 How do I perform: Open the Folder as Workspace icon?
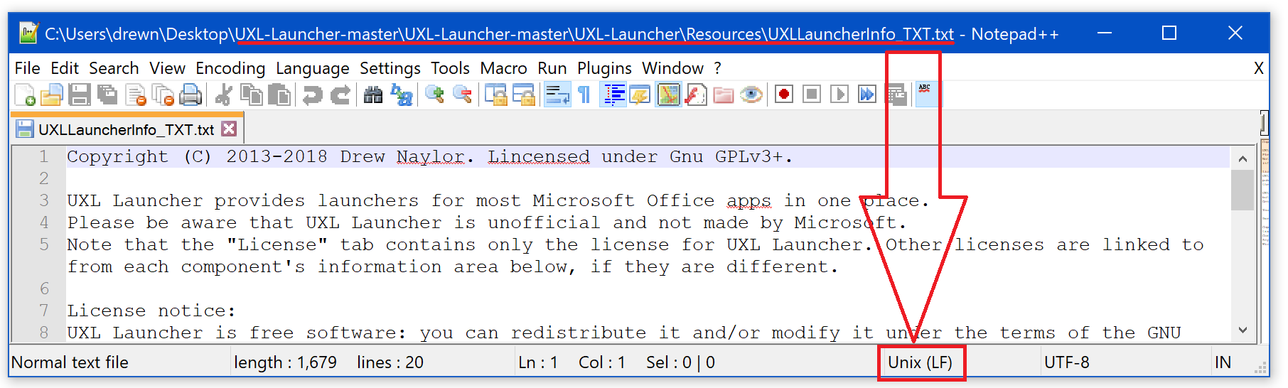pyautogui.click(x=724, y=95)
